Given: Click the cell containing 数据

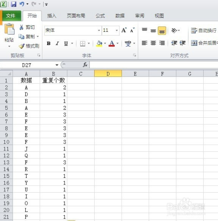Looking at the screenshot, I should click(x=26, y=80).
